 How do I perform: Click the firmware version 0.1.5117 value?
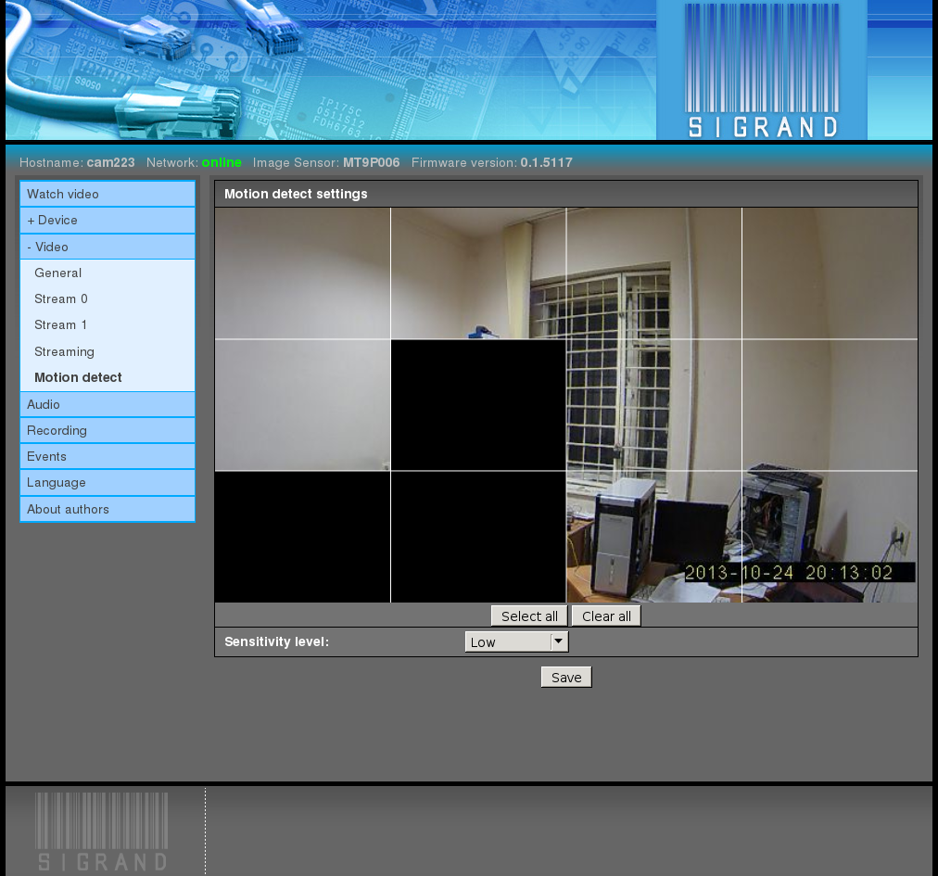(546, 163)
